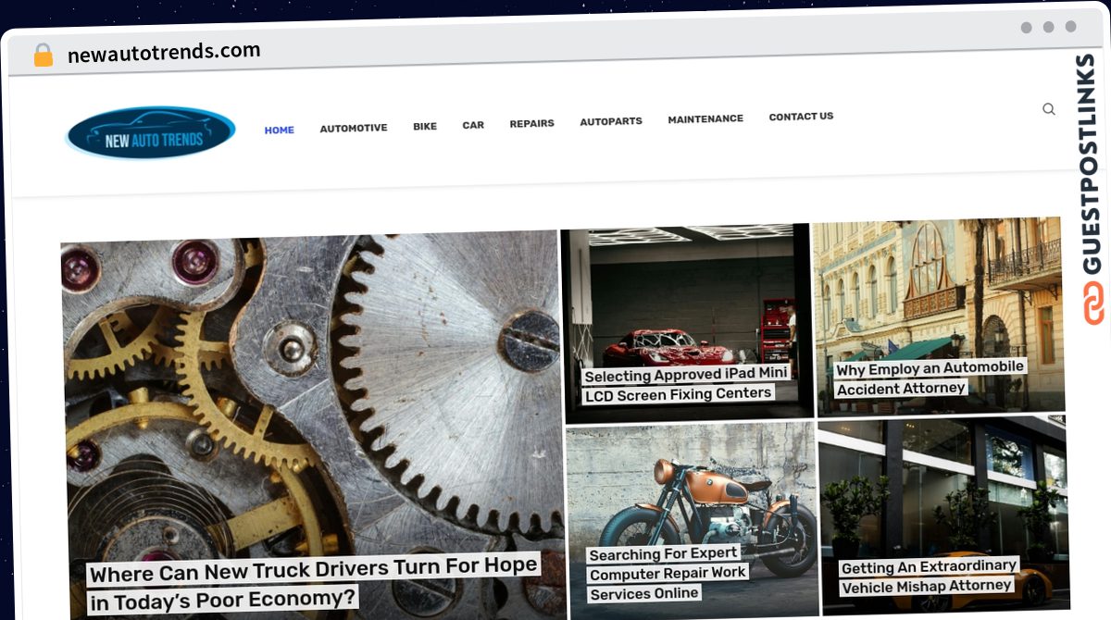
Task: Open the Autoparts menu item
Action: pos(611,121)
